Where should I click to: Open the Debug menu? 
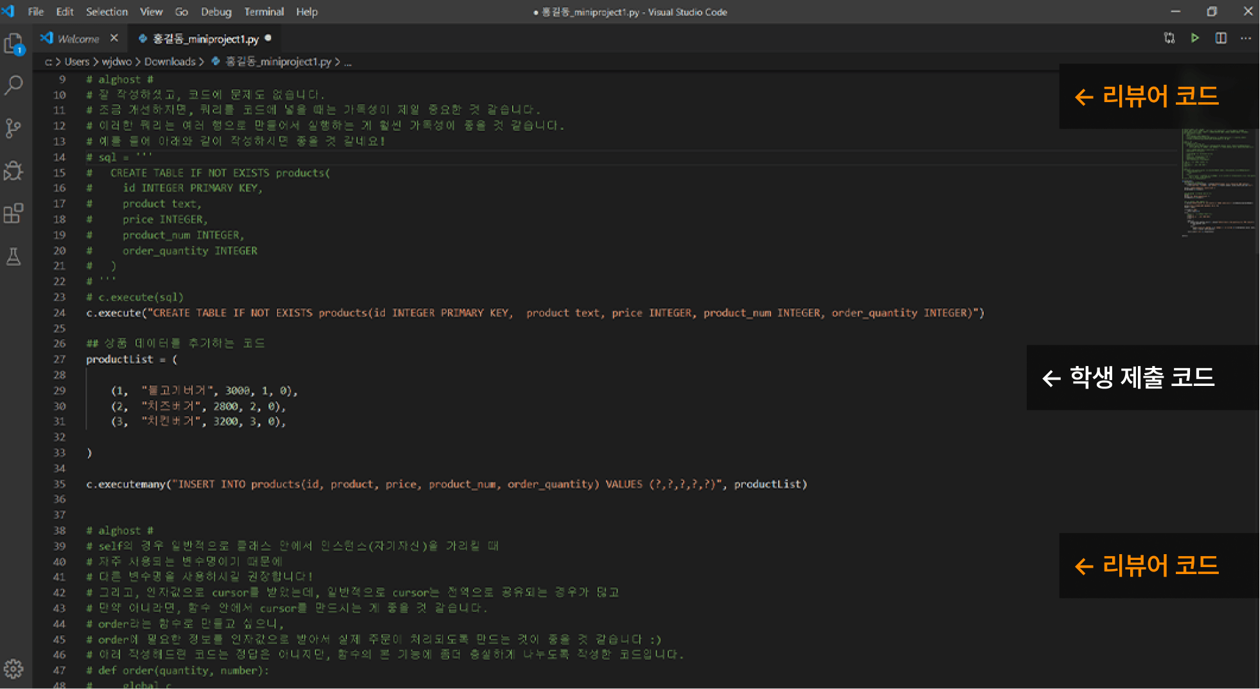[x=216, y=12]
